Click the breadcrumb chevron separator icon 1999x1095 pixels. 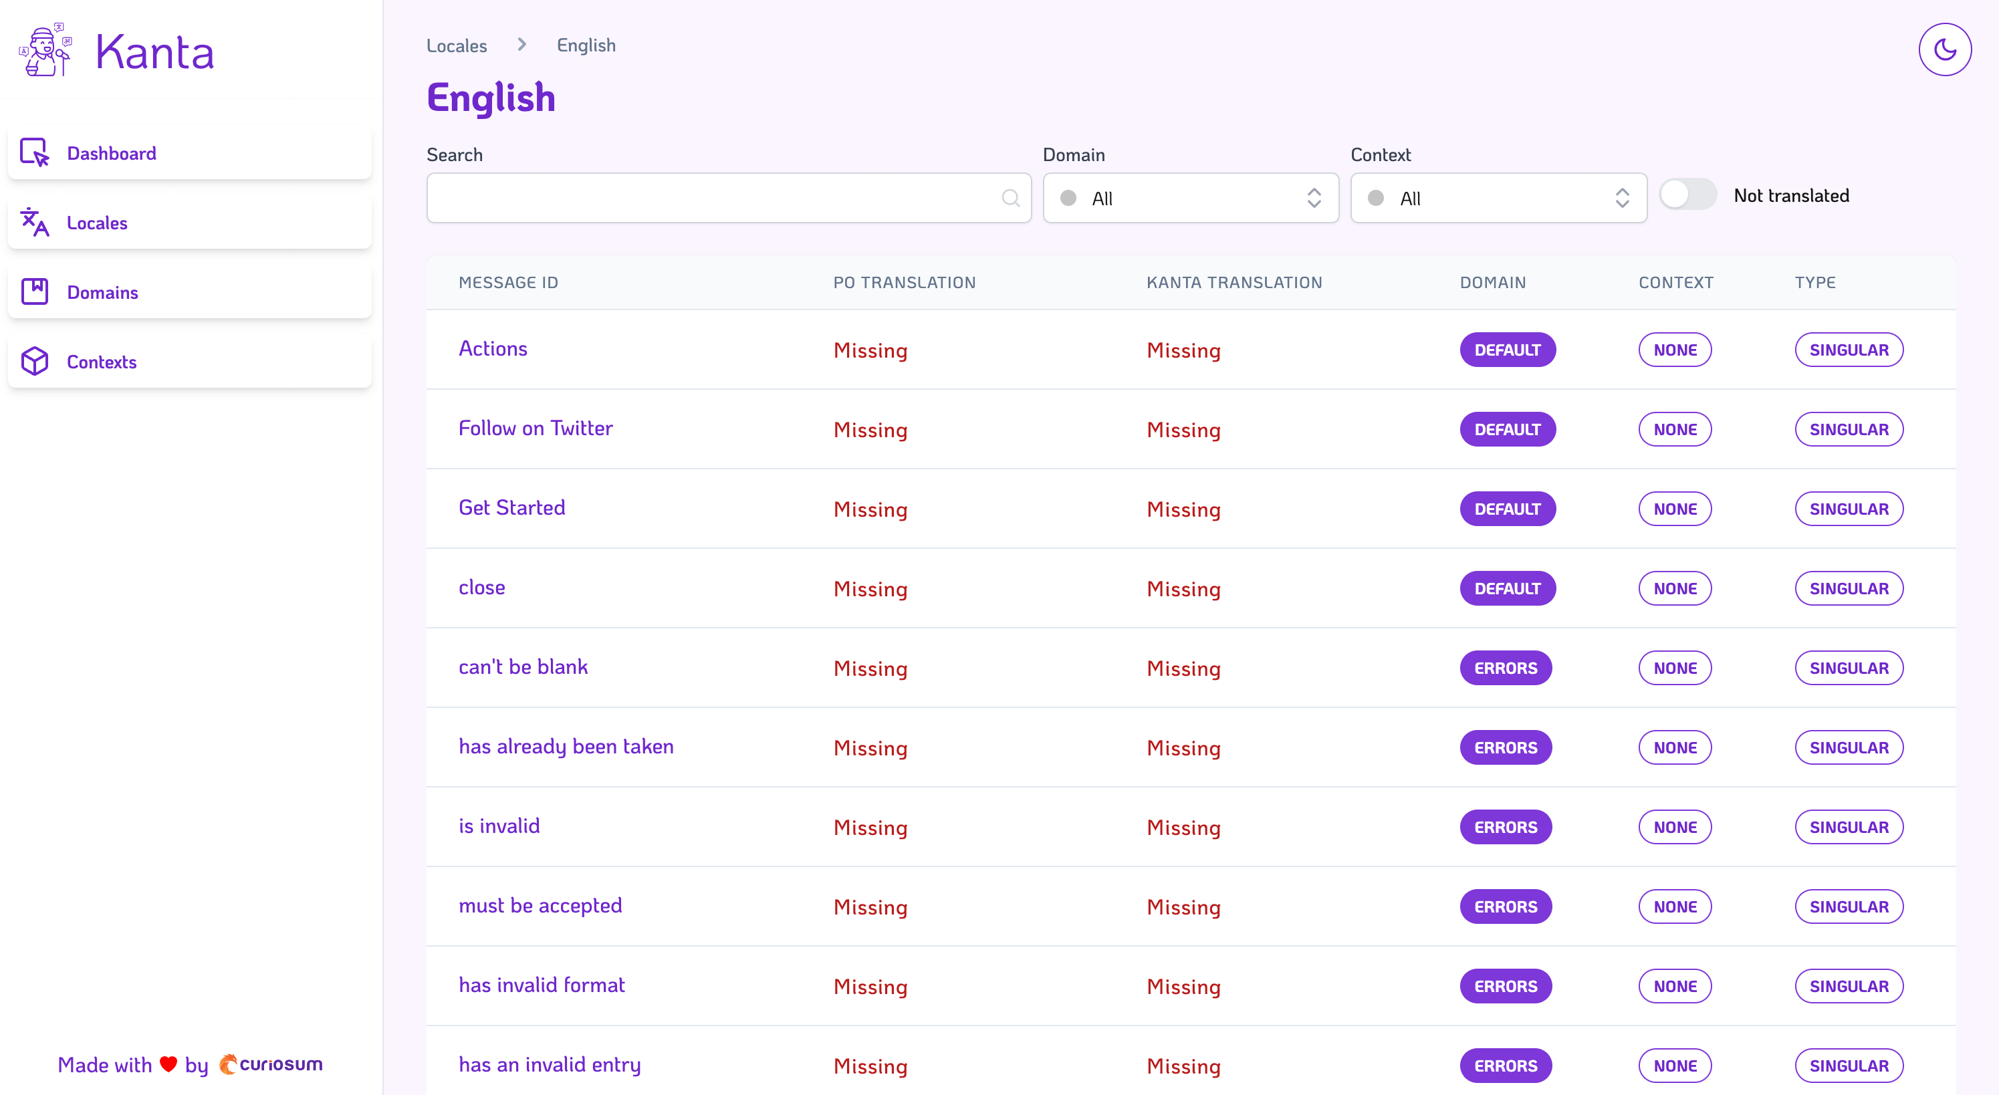pos(522,45)
